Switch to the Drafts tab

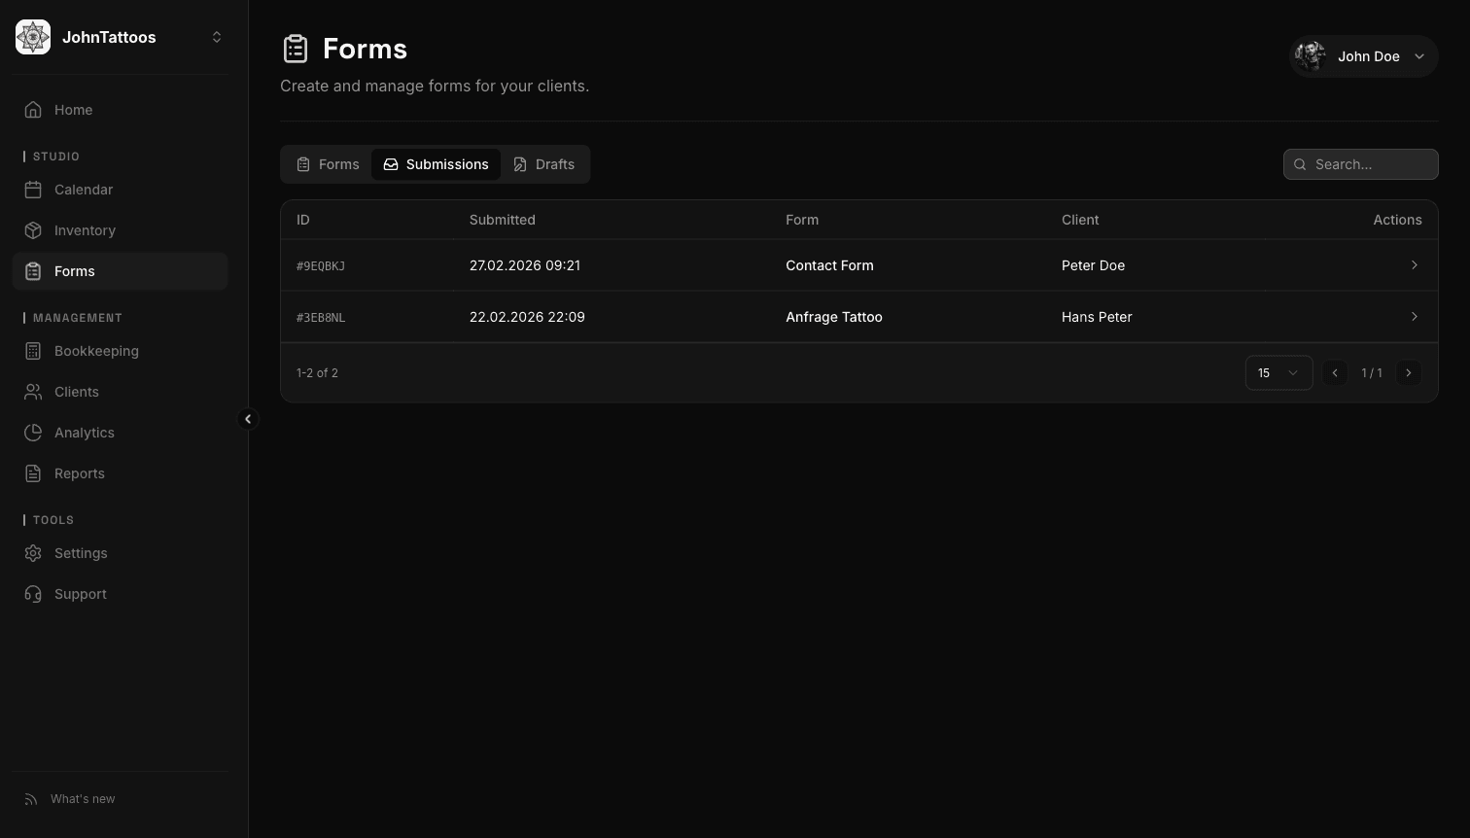point(543,164)
